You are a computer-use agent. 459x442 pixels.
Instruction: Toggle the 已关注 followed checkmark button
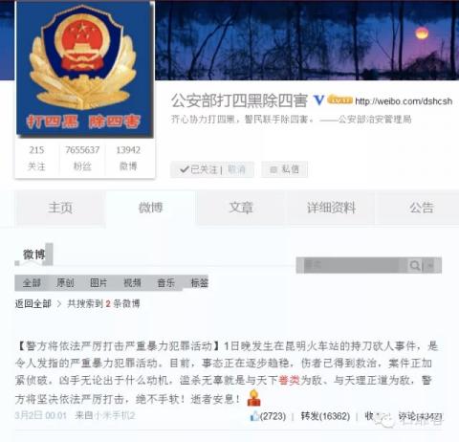click(198, 169)
